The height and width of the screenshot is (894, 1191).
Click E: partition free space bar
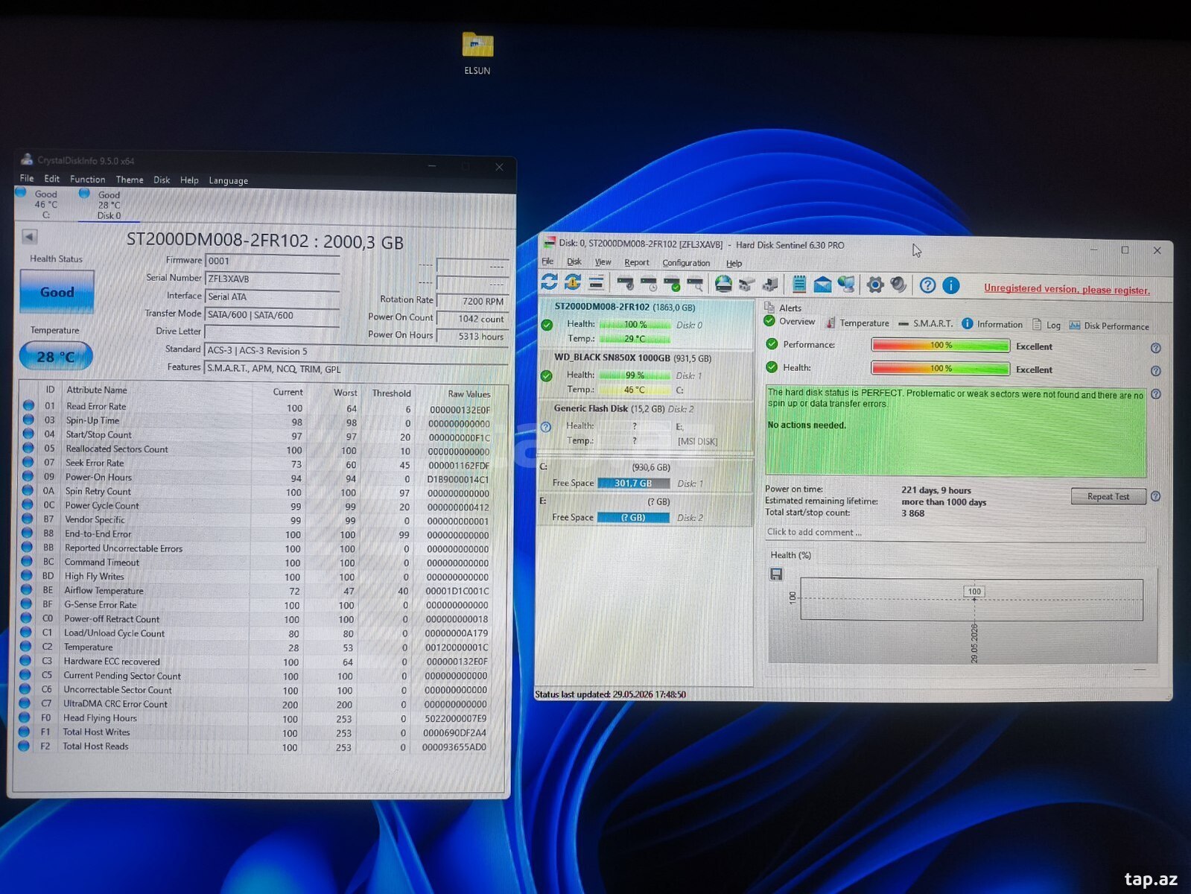[633, 517]
